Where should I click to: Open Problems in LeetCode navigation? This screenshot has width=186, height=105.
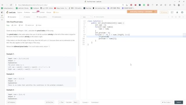click(27, 12)
